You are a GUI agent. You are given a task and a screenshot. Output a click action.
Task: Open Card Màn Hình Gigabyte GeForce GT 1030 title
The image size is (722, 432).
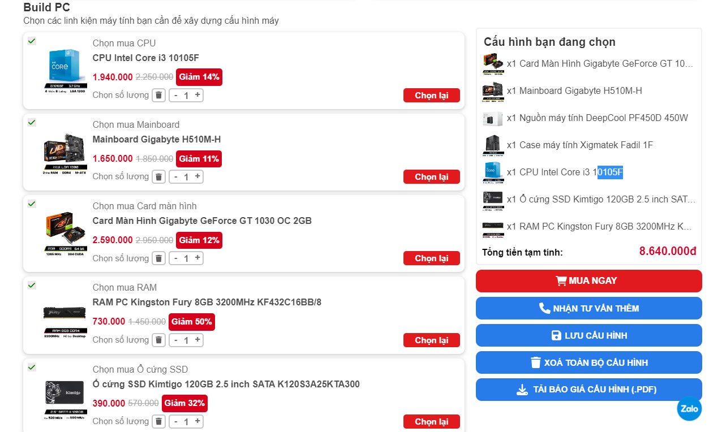tap(202, 221)
